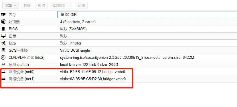Click the 还原 (Revert) button
237x107 pixels.
(82, 5)
